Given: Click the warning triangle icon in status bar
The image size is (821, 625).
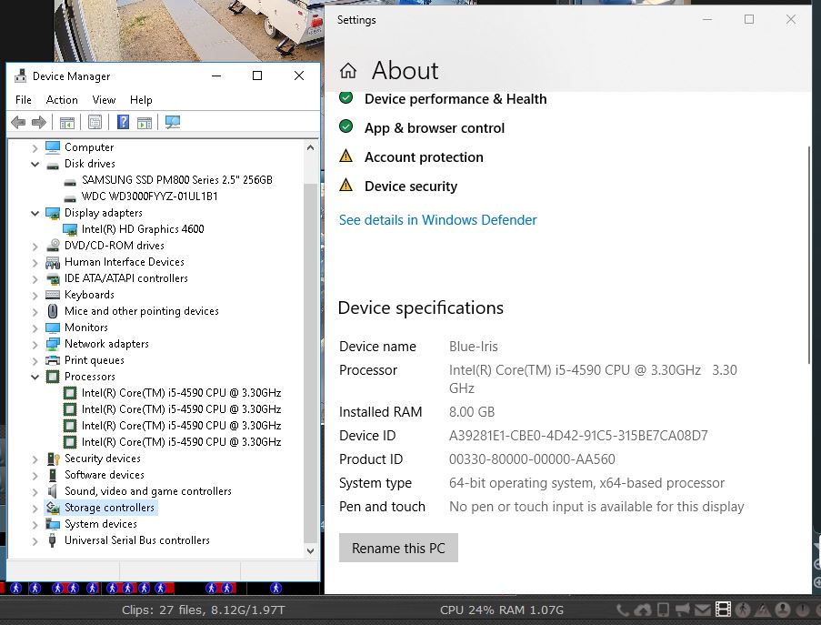Looking at the screenshot, I should (x=763, y=610).
